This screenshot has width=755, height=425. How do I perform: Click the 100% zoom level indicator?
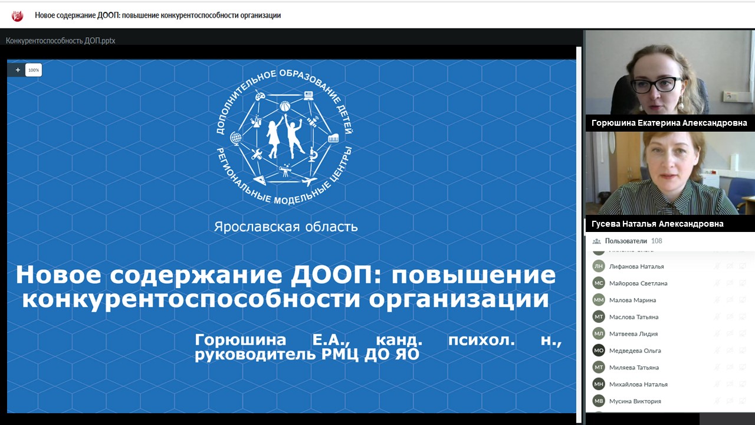coord(34,70)
